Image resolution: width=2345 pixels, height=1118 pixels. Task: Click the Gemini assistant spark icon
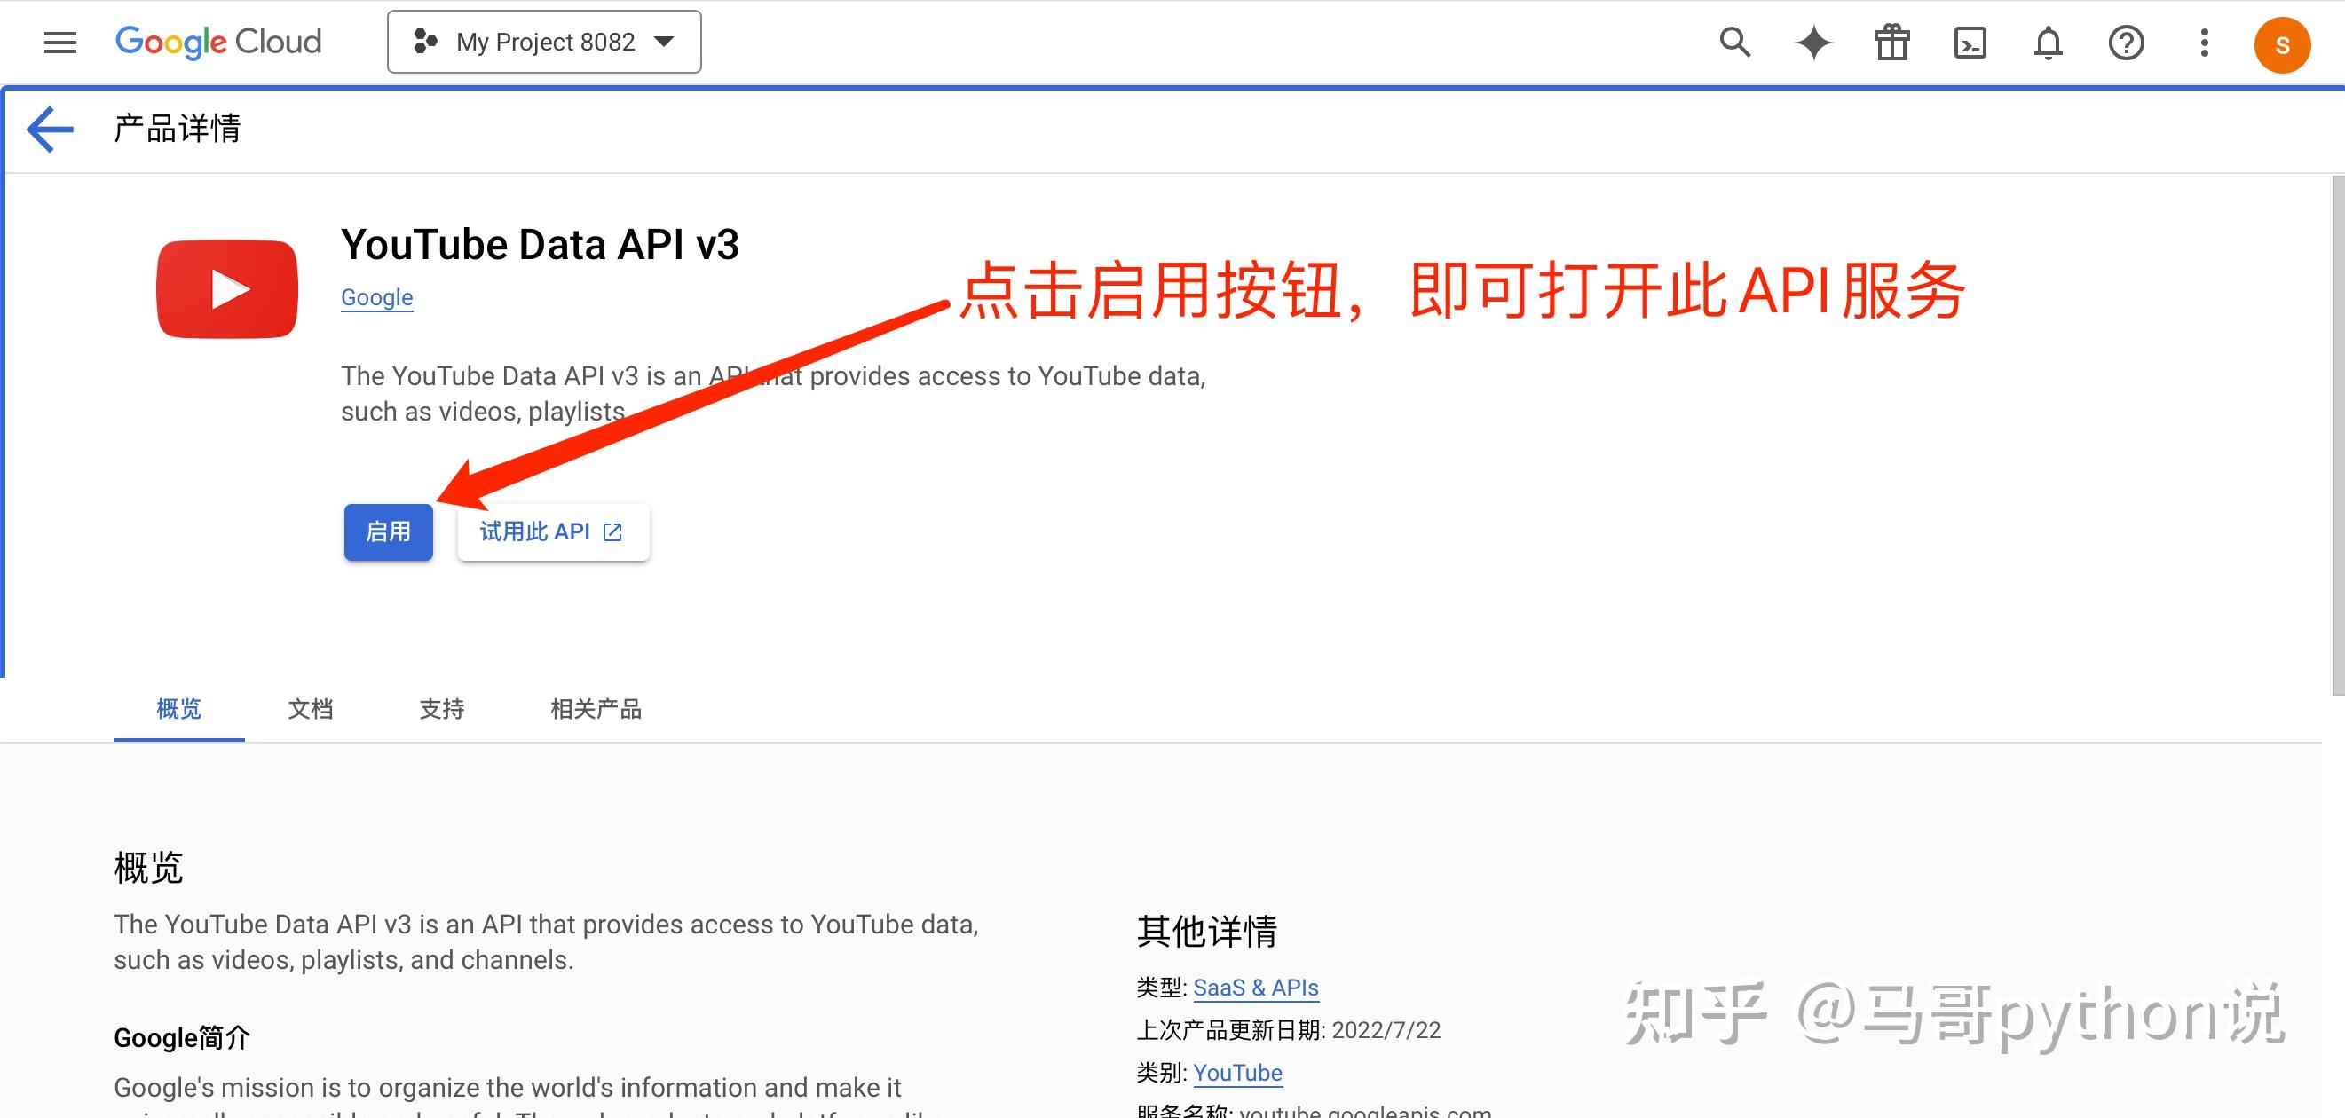(x=1812, y=42)
